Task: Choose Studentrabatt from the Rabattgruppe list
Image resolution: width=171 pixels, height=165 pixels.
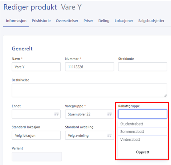Action: click(143, 124)
